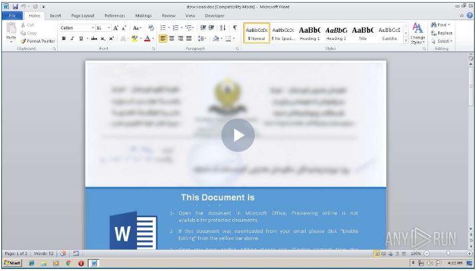Insert a numbered list
Image resolution: width=476 pixels, height=271 pixels.
tap(176, 28)
